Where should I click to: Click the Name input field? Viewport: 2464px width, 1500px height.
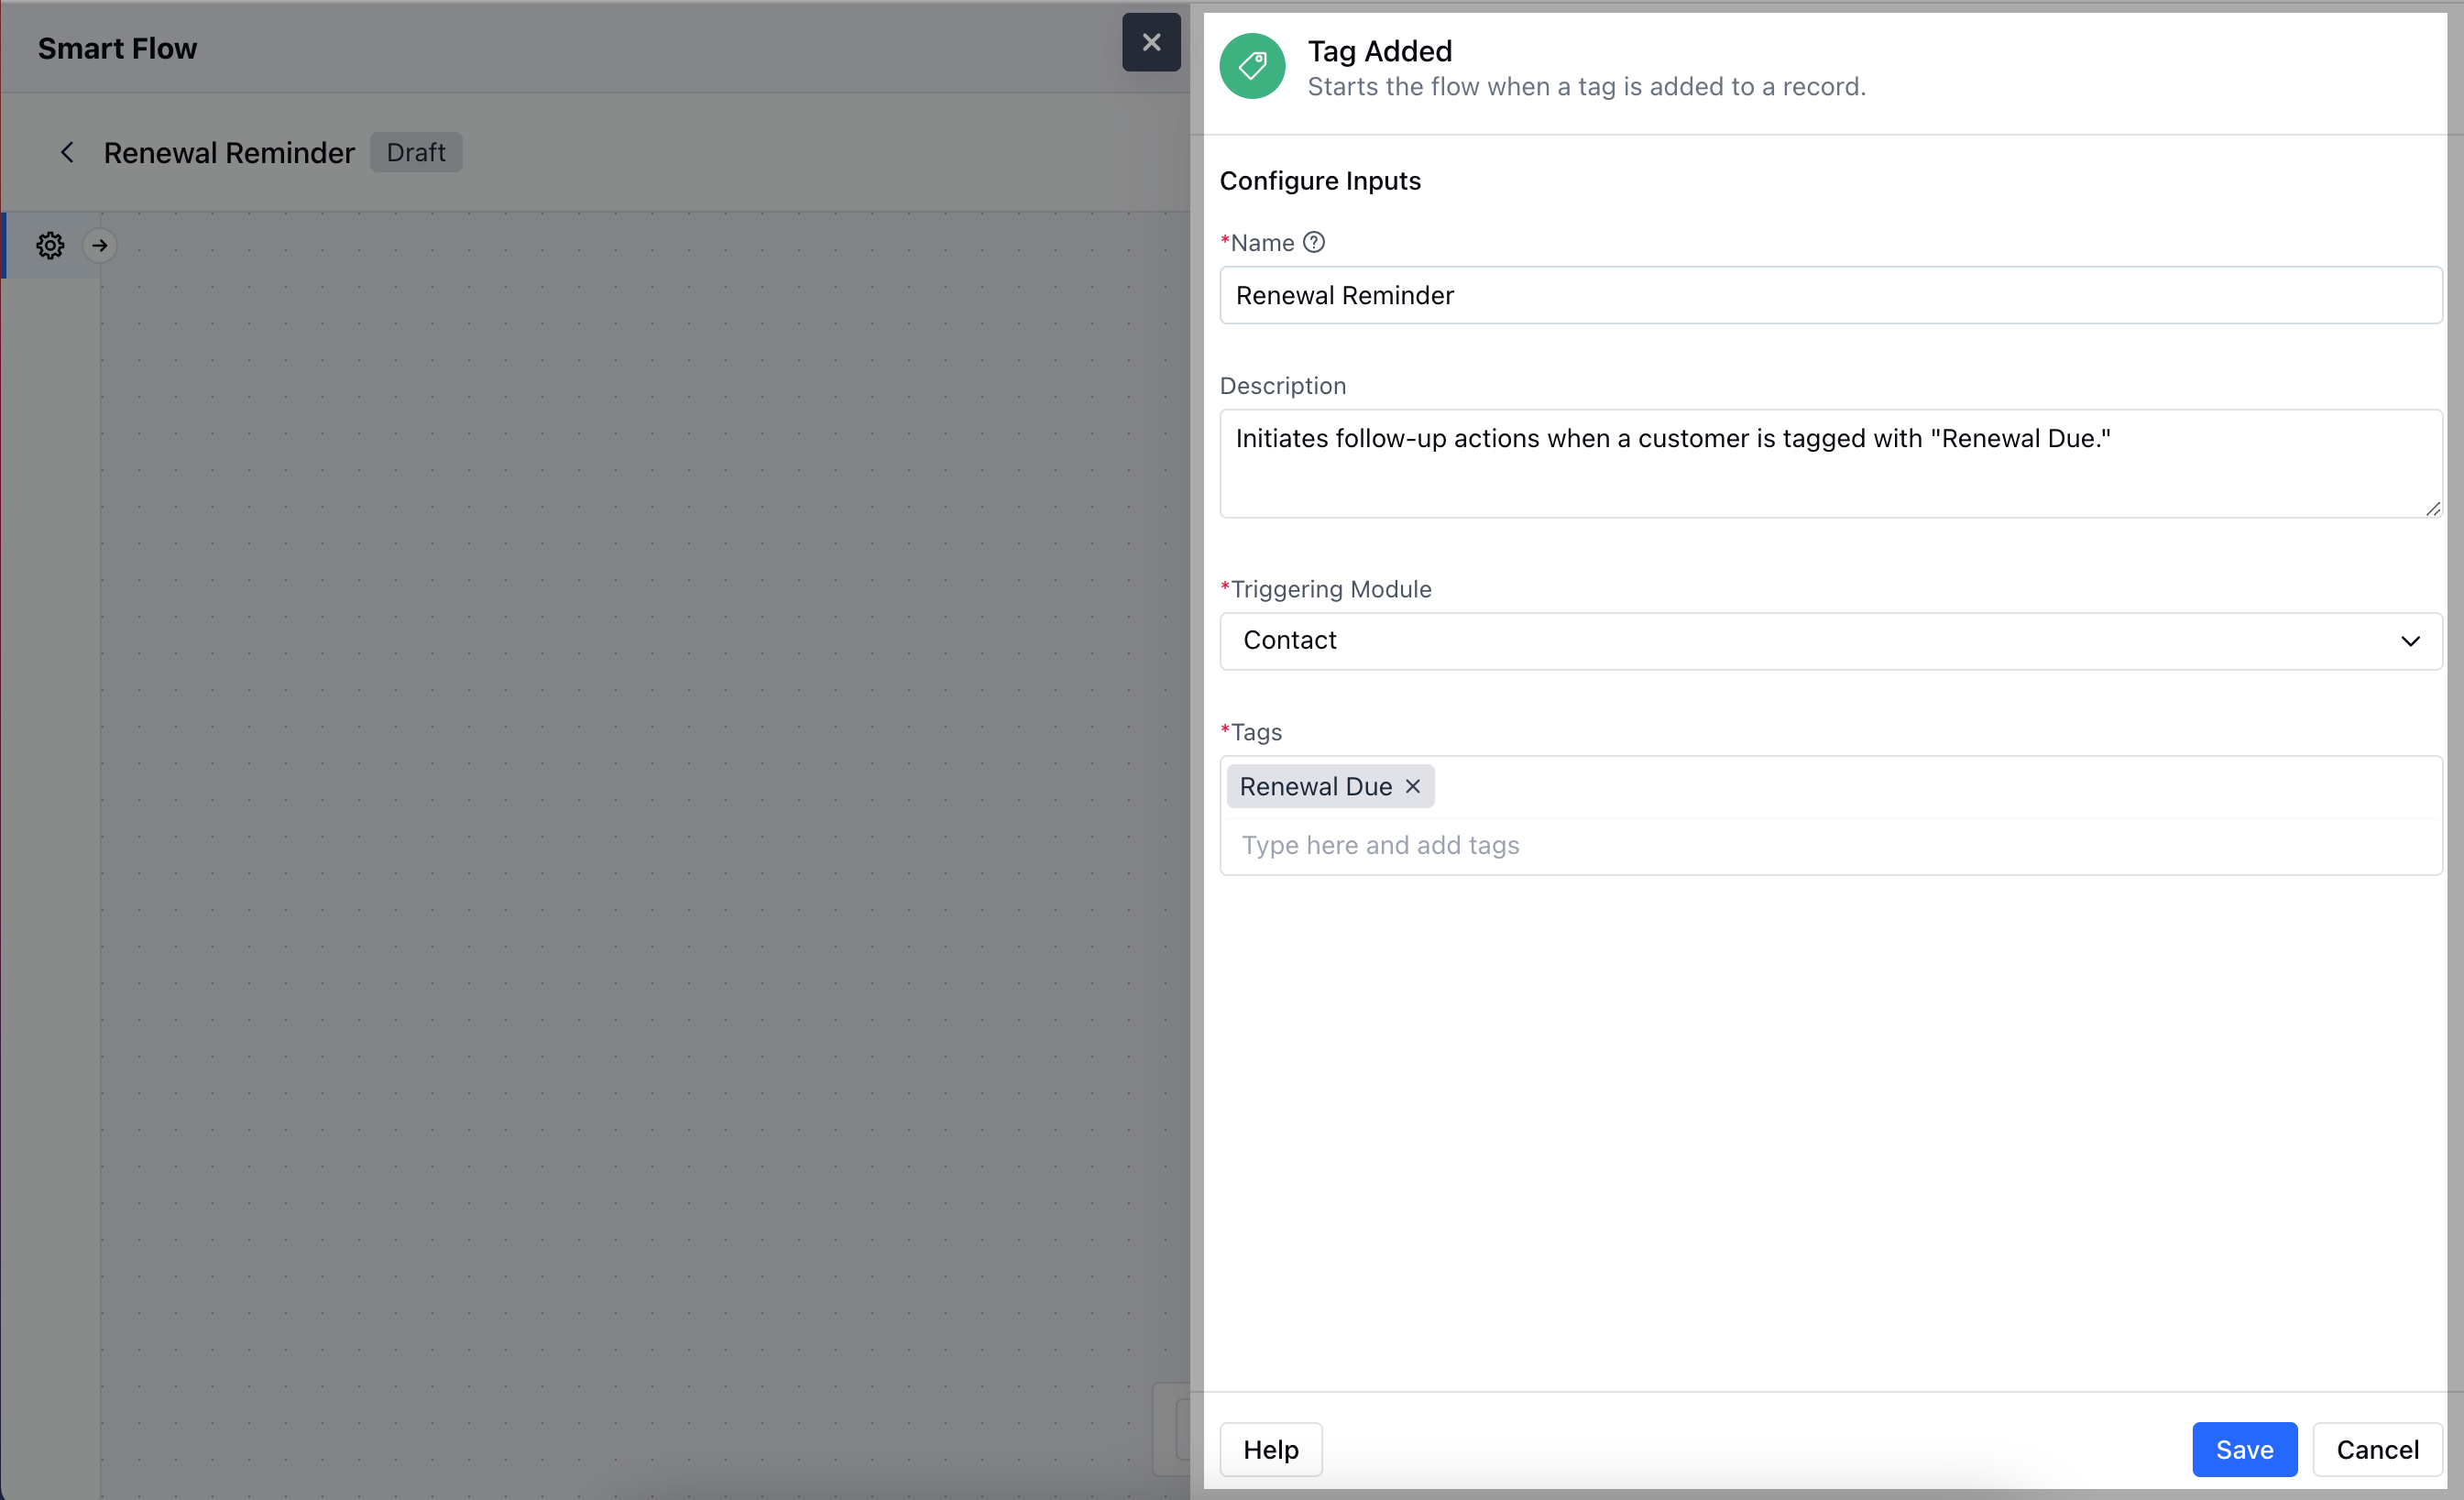[x=1830, y=295]
